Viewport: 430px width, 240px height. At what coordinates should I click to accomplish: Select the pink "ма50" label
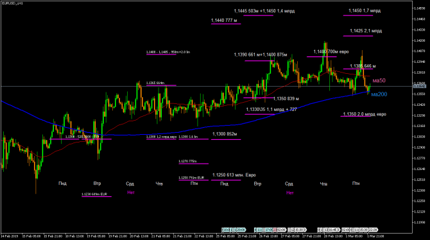[379, 80]
